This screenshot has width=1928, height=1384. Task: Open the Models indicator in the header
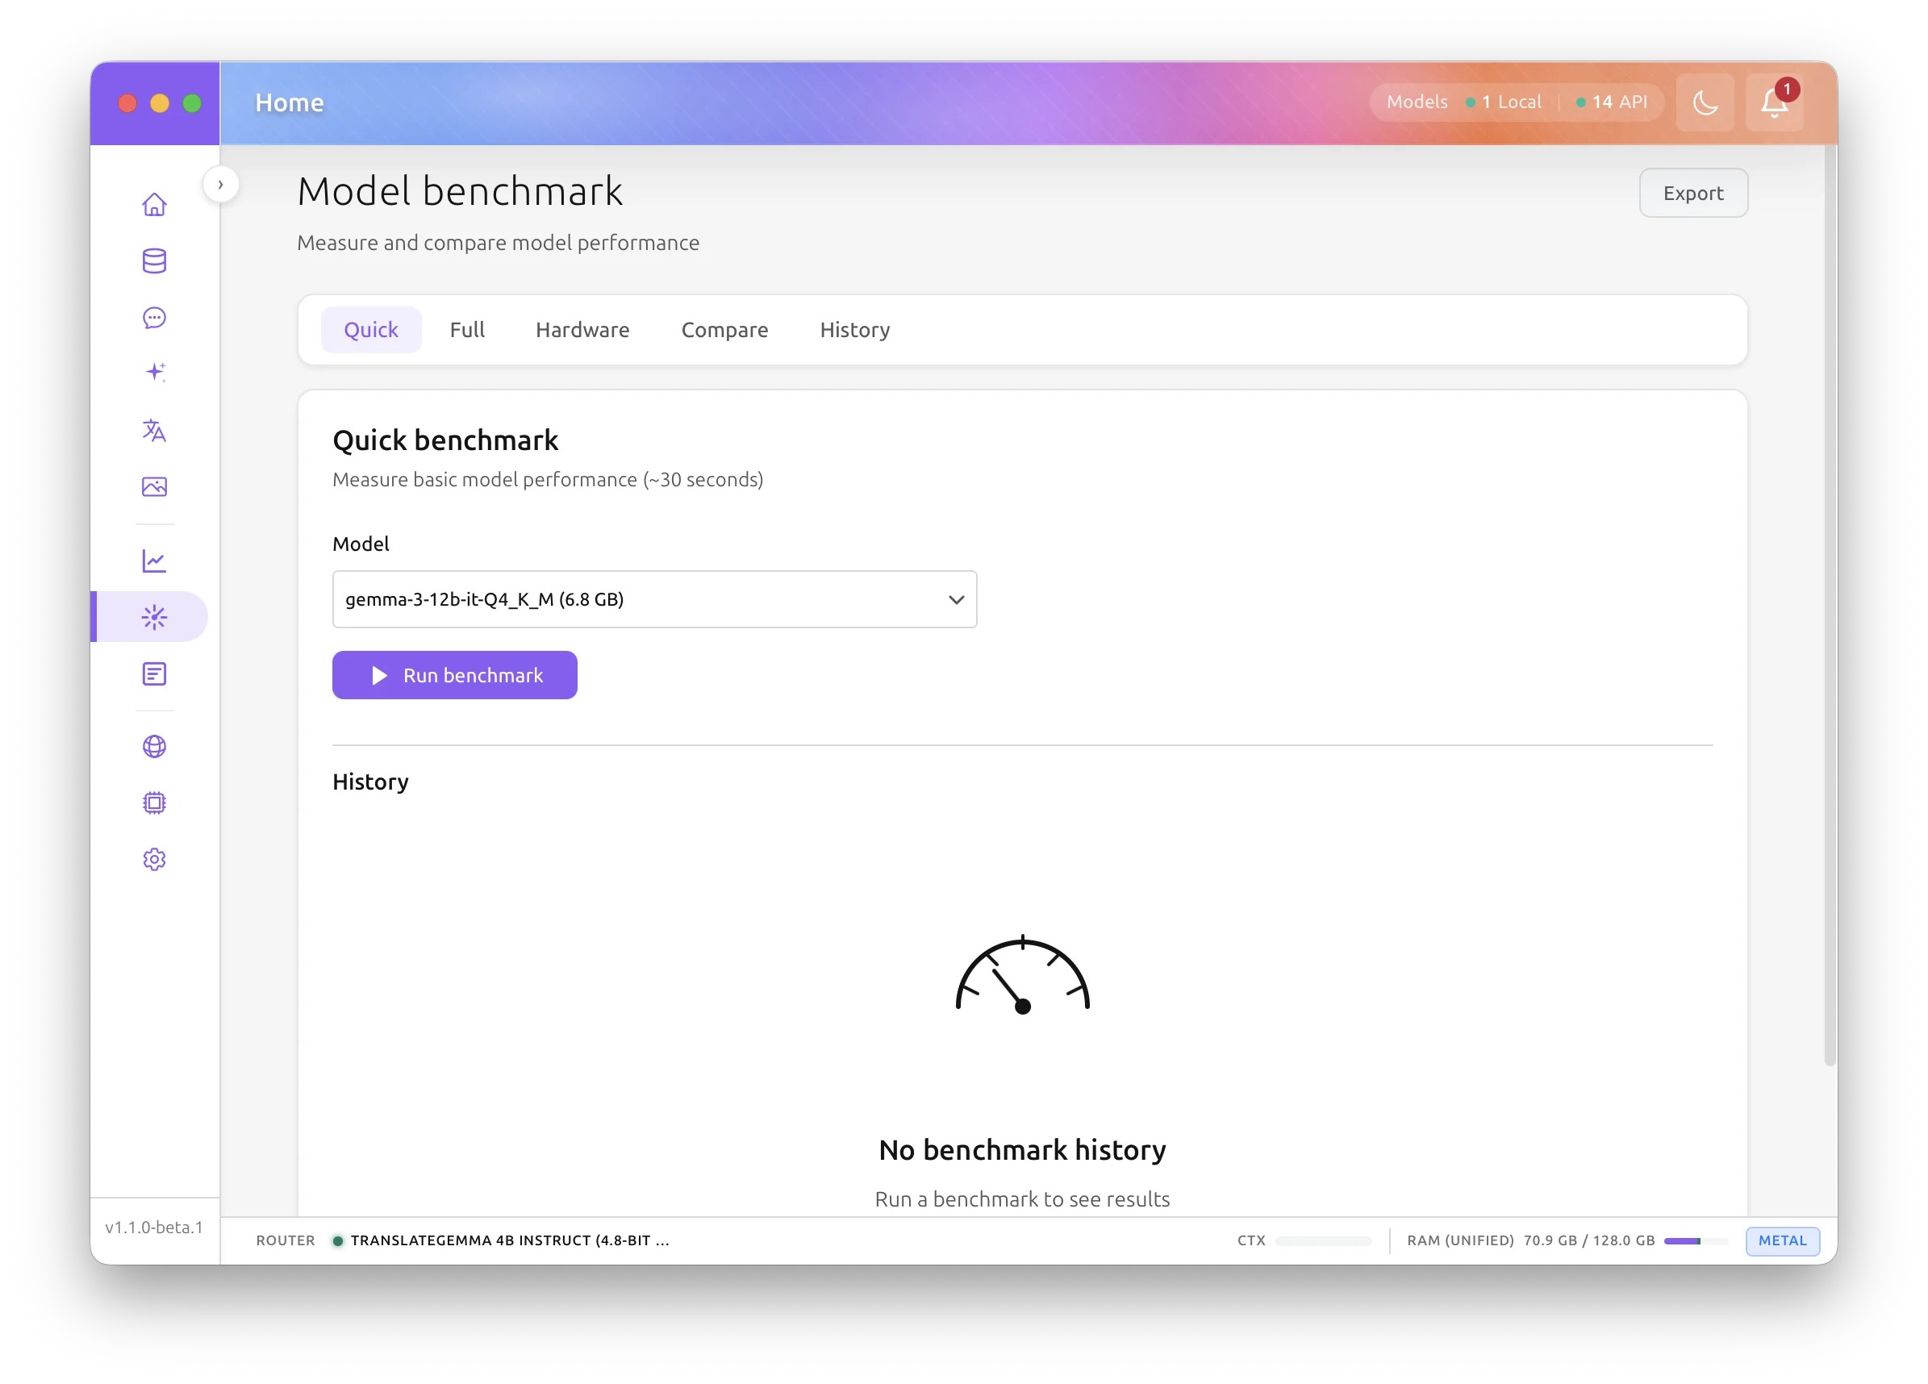pos(1416,101)
